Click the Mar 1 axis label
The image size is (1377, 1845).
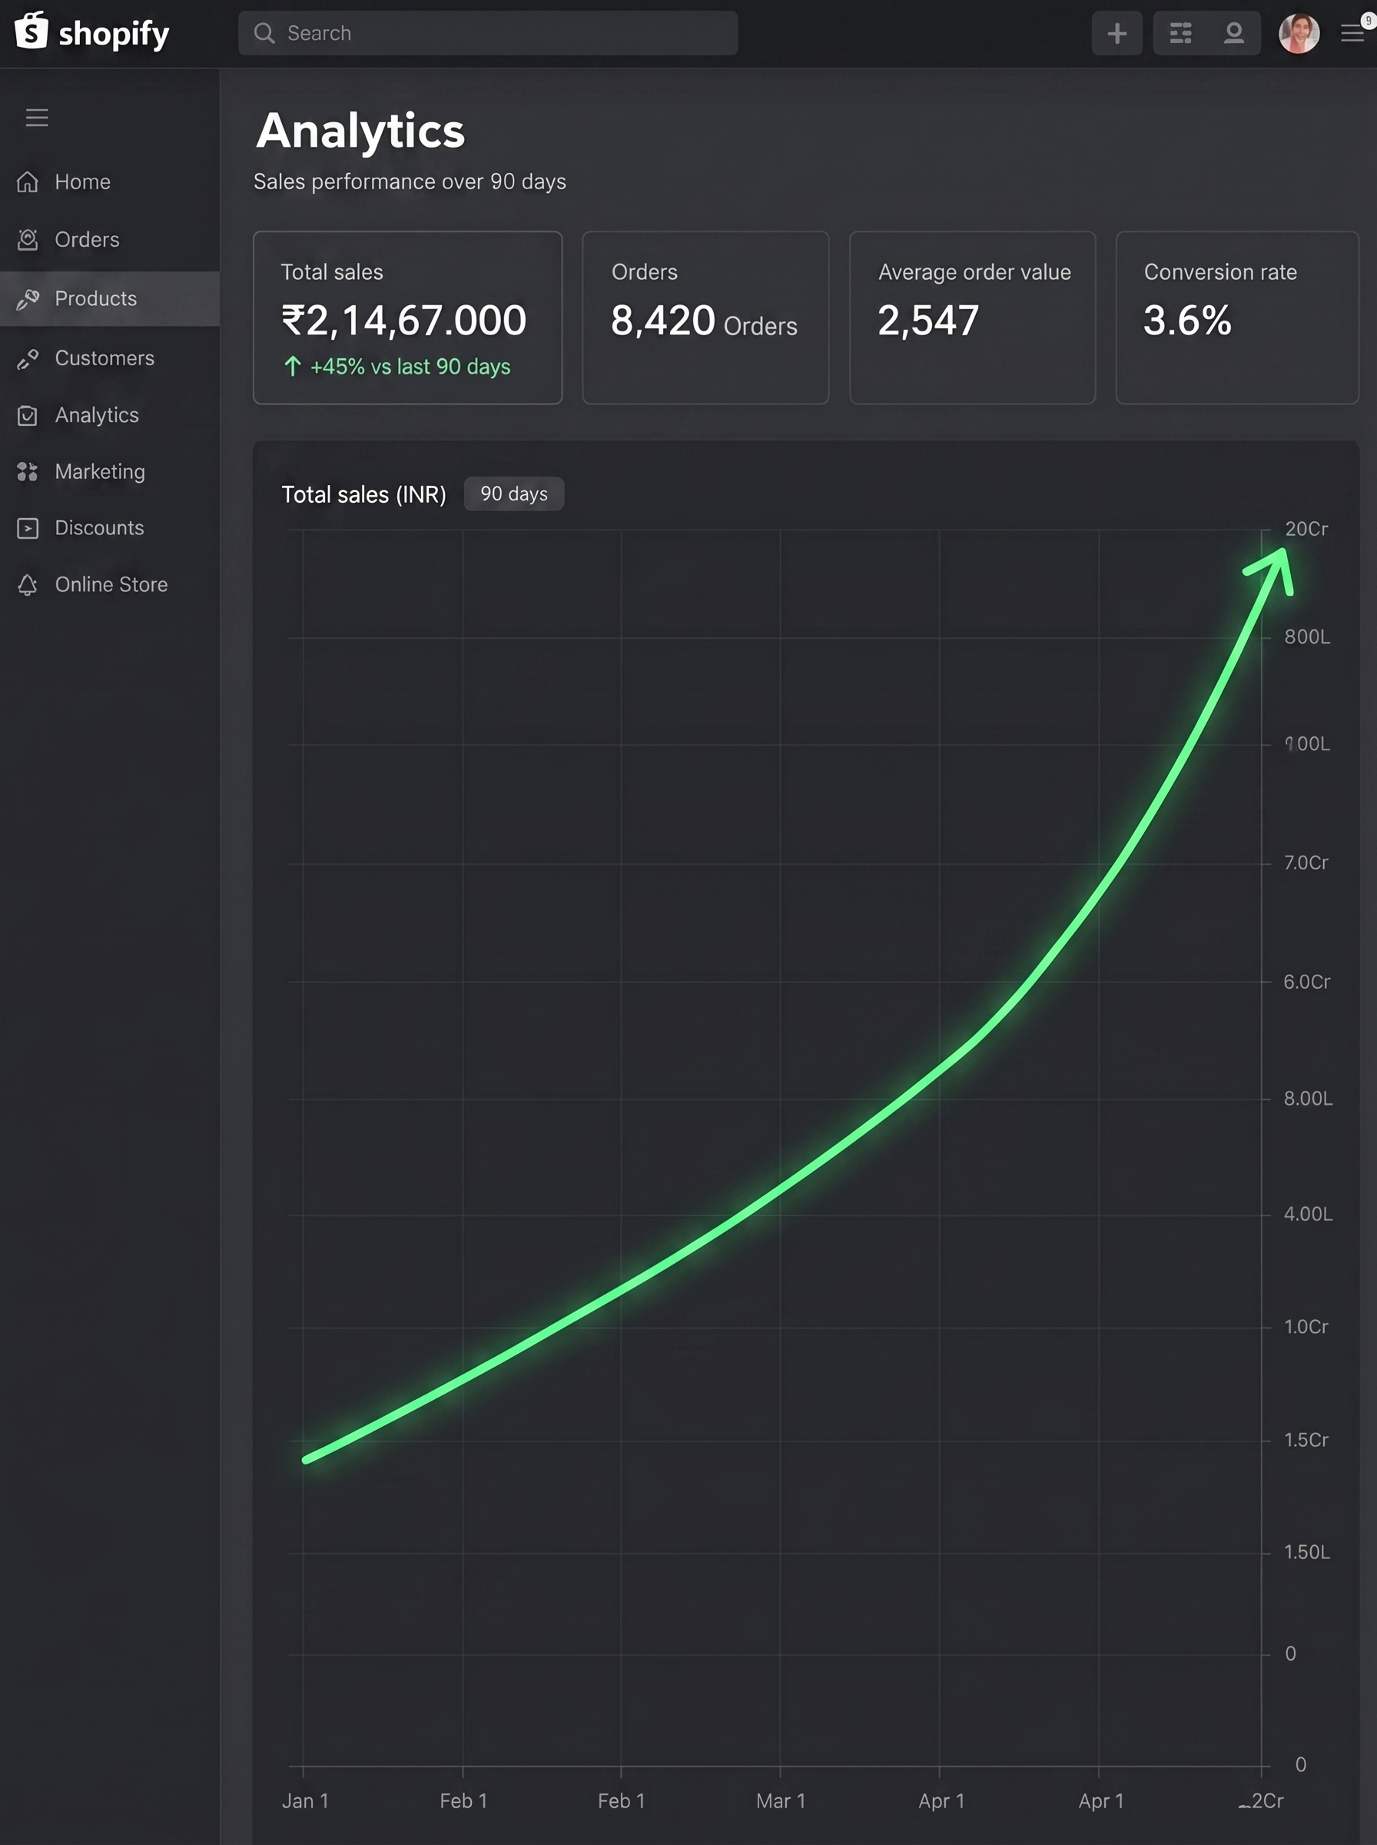(x=781, y=1801)
